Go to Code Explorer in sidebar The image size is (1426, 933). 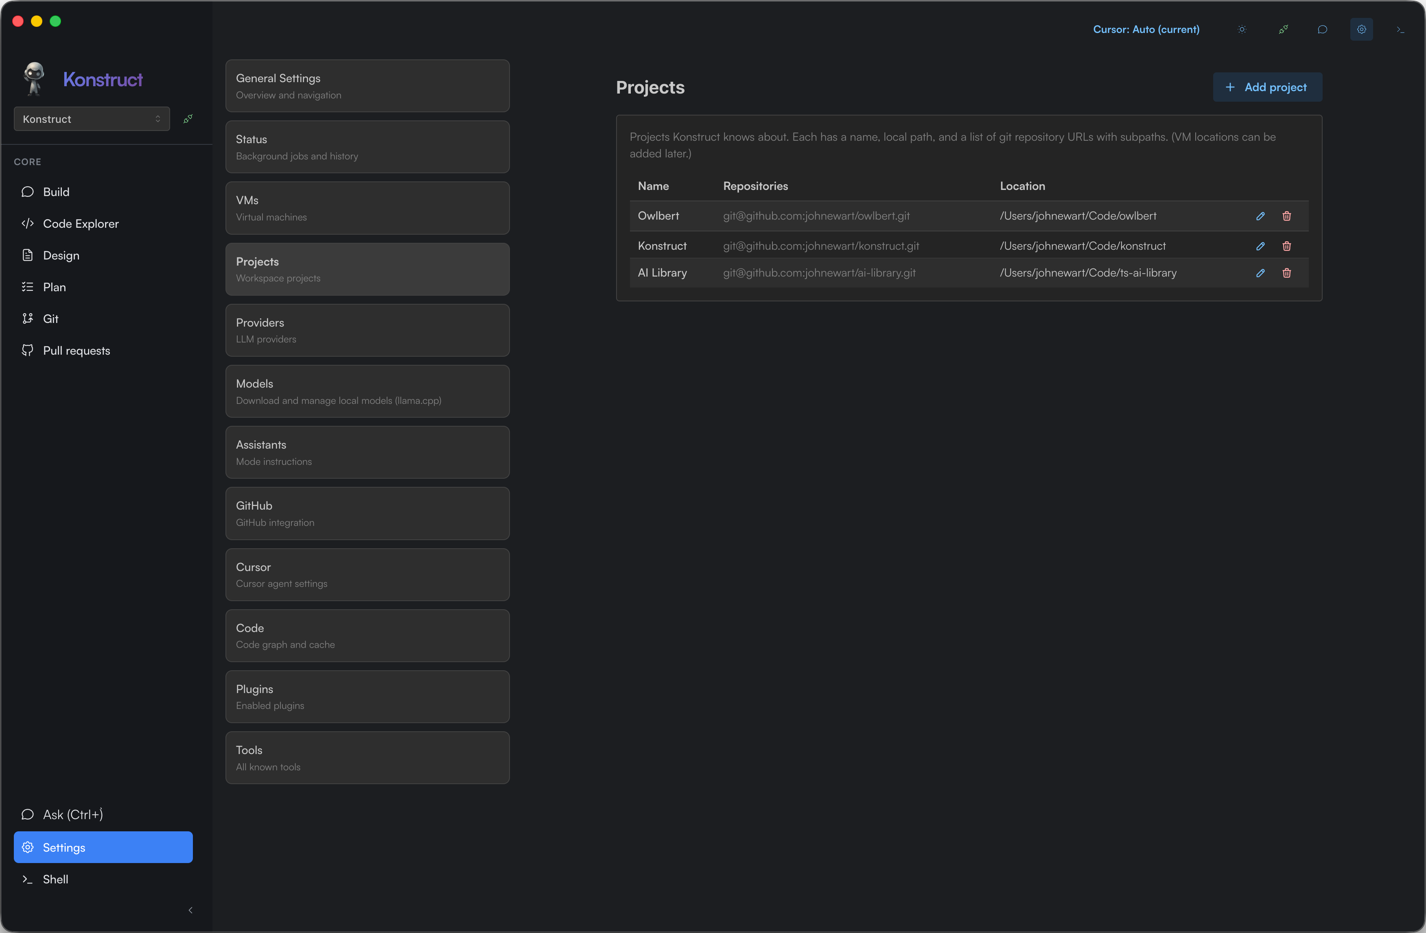(80, 223)
